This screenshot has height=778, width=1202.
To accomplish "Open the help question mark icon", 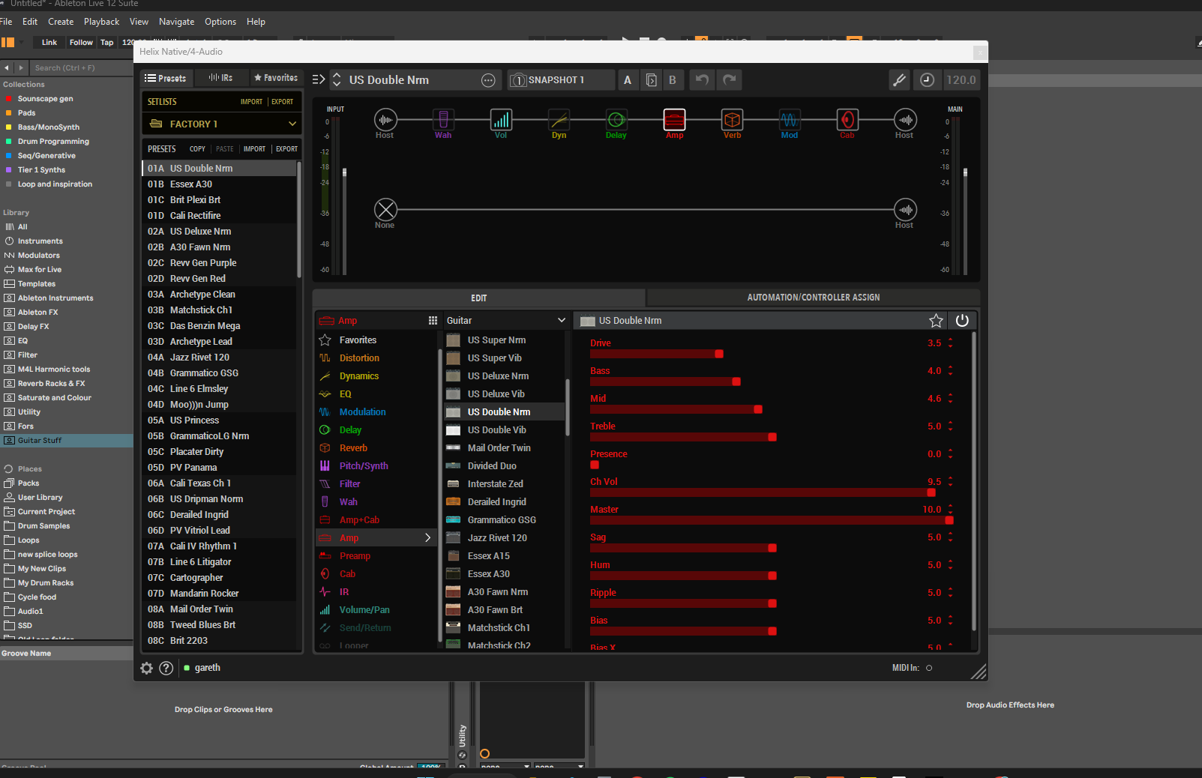I will tap(166, 668).
